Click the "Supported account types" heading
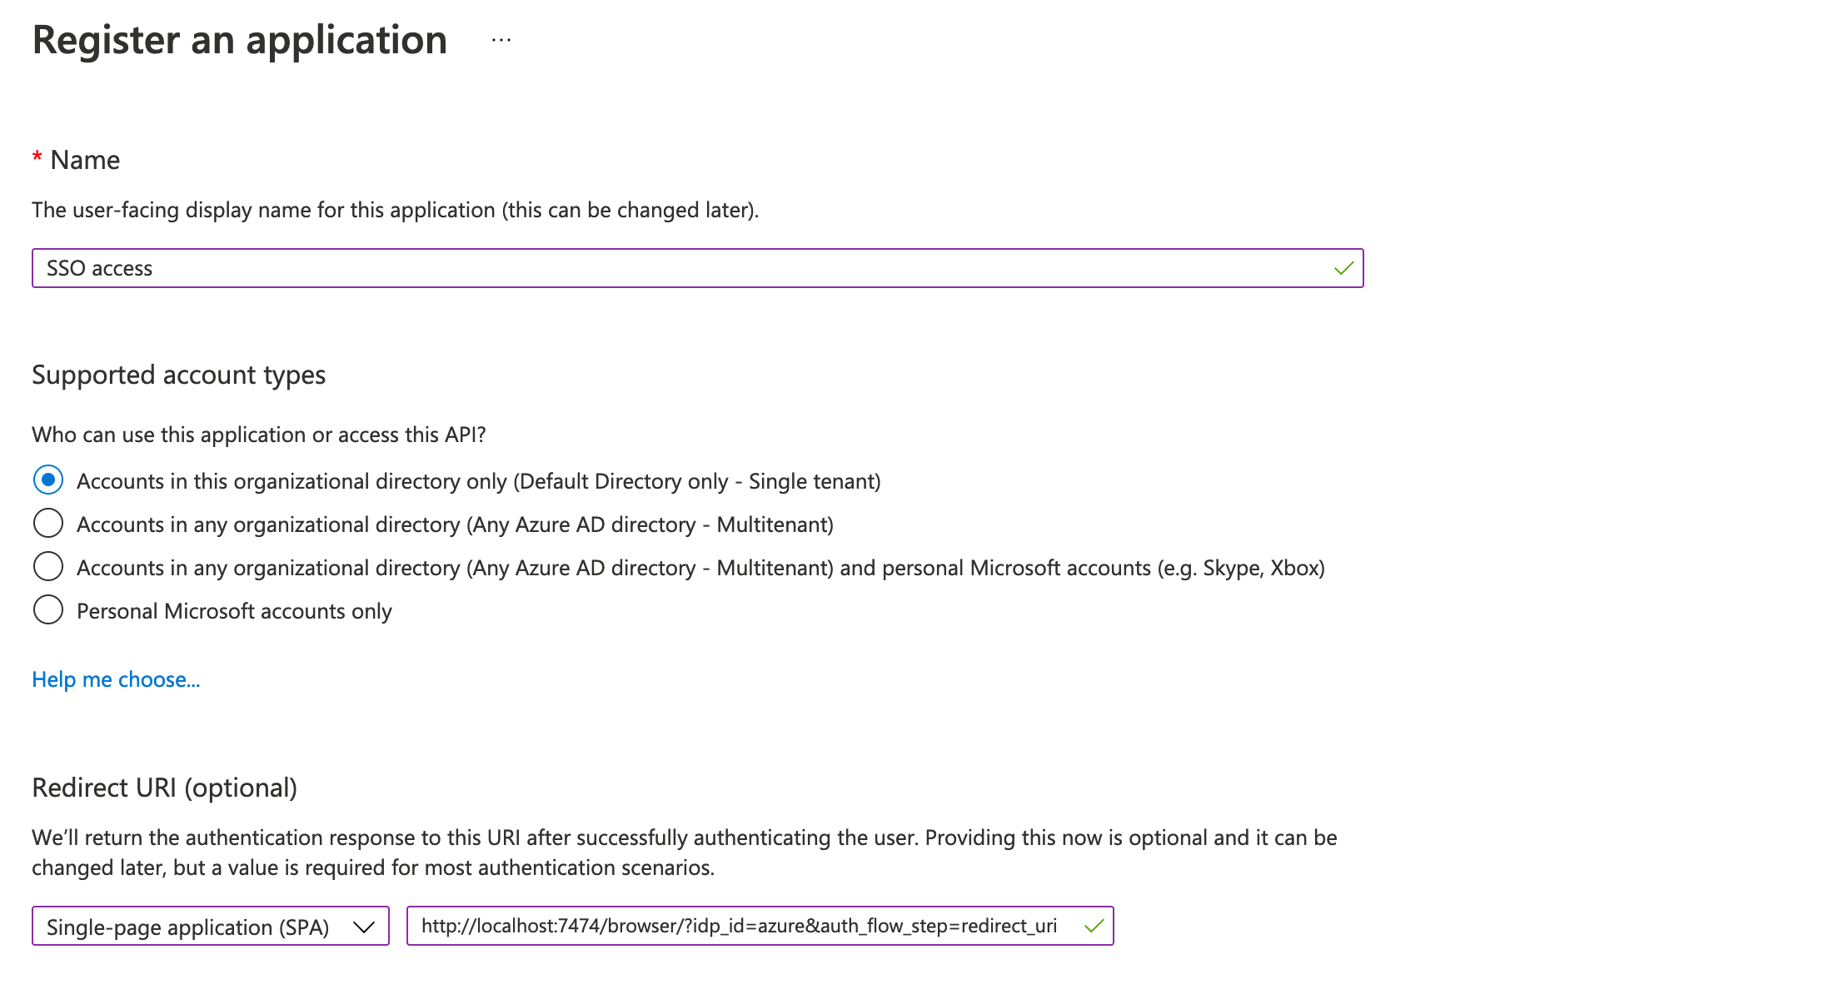 (178, 375)
